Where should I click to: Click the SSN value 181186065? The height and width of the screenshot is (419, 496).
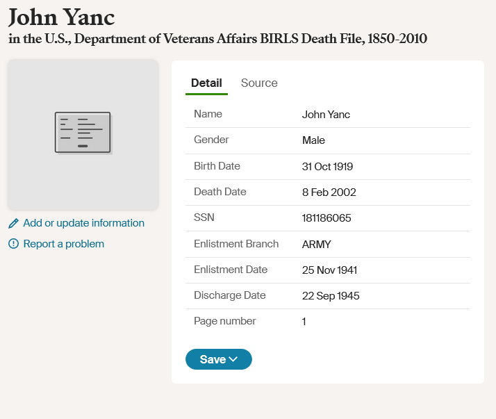click(x=326, y=218)
